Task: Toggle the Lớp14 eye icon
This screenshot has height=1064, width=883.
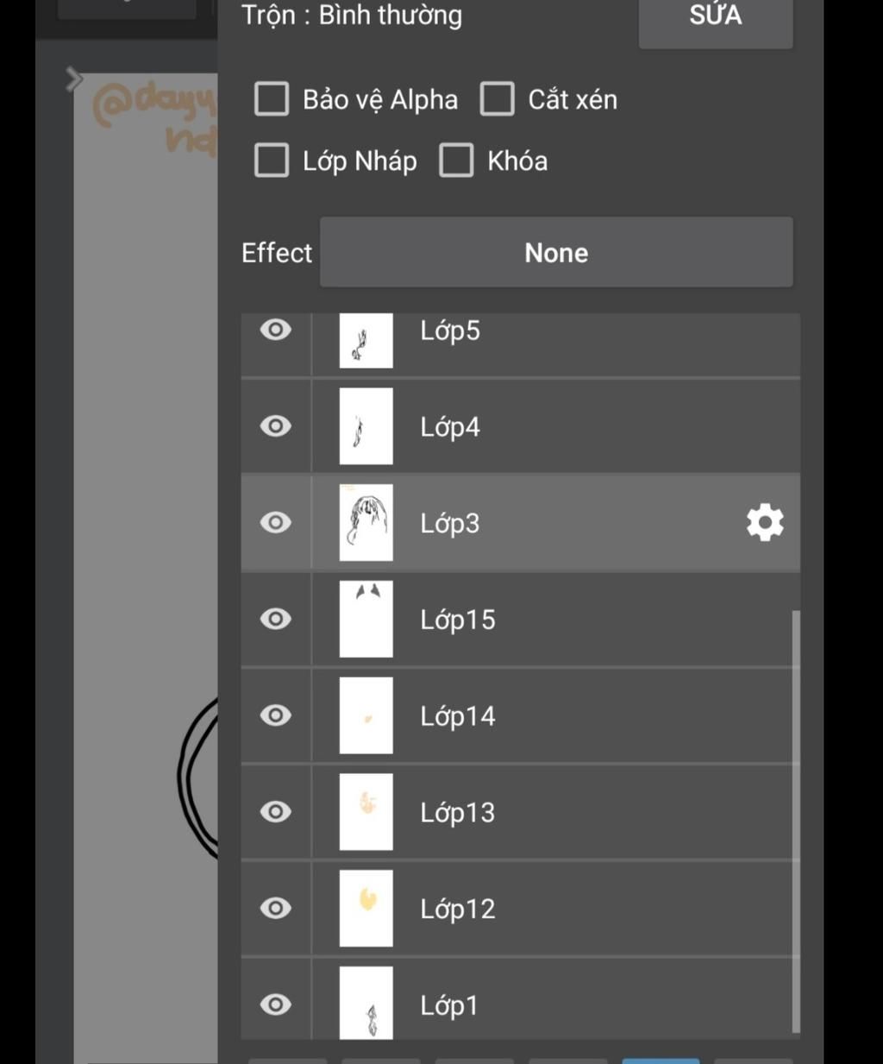Action: click(x=276, y=715)
